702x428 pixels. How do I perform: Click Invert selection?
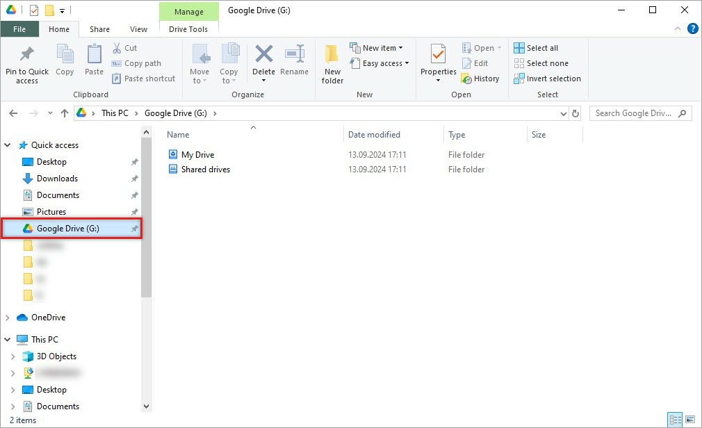[547, 79]
